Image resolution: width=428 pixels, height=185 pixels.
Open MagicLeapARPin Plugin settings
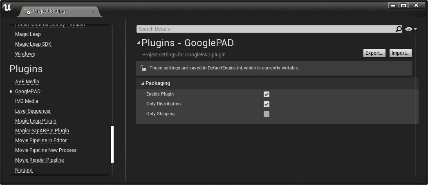click(42, 131)
